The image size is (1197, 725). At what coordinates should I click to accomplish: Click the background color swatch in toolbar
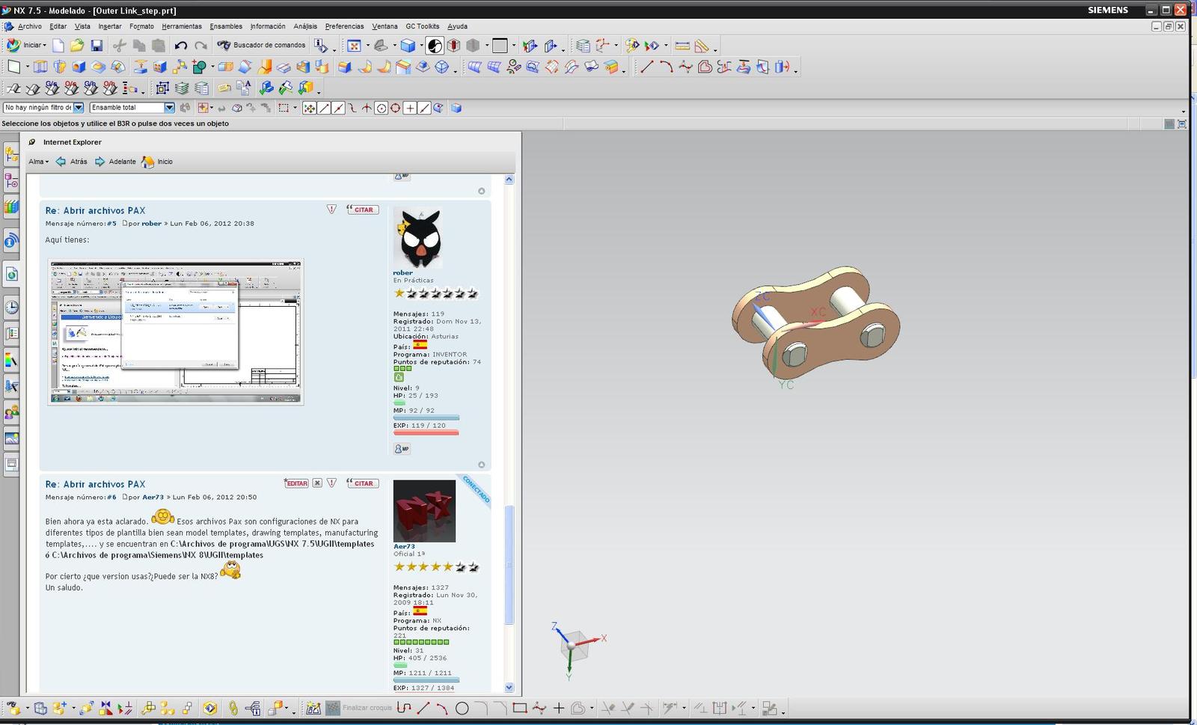pyautogui.click(x=500, y=46)
